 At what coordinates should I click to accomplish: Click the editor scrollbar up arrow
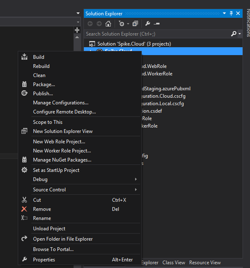pos(77,37)
